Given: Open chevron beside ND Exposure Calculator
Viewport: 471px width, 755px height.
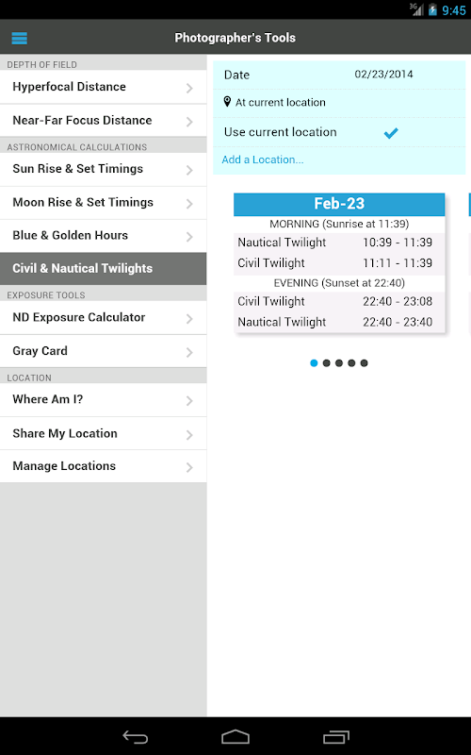Looking at the screenshot, I should [x=189, y=319].
